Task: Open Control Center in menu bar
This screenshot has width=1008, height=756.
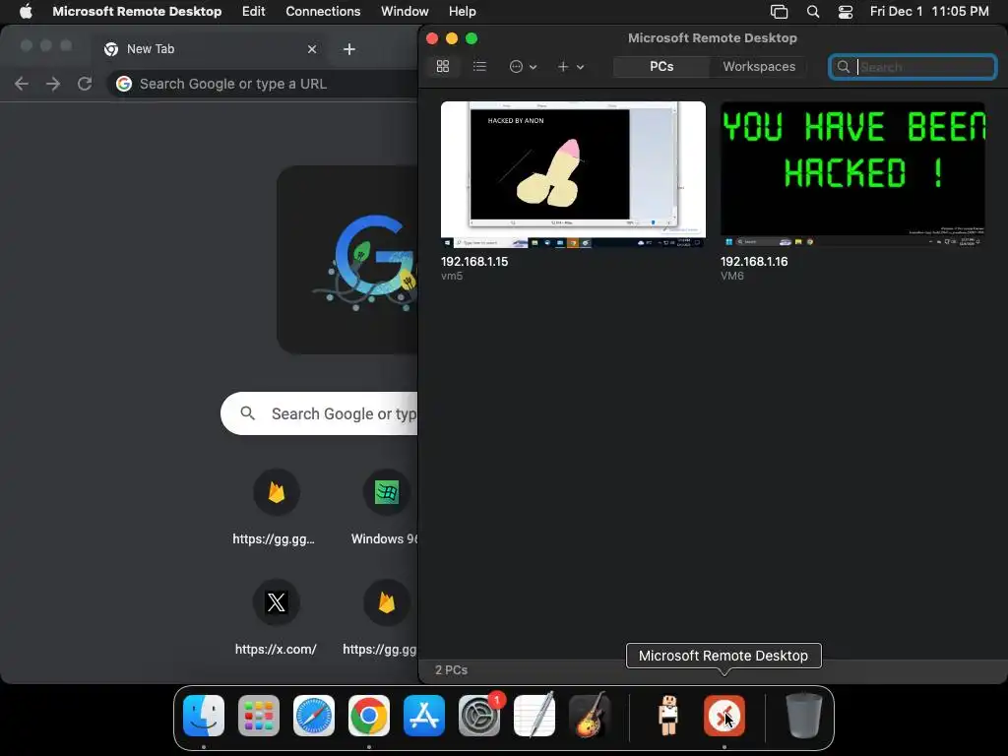Action: [846, 12]
